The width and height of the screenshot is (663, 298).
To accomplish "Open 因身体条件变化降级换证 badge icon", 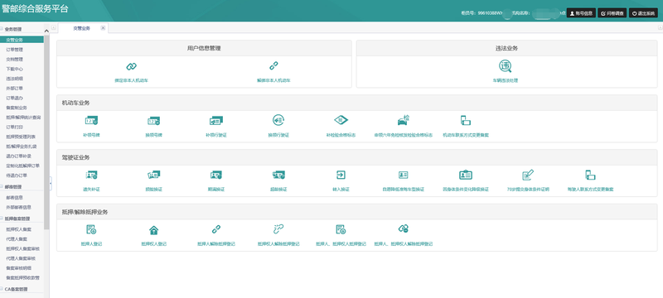I will [x=466, y=175].
